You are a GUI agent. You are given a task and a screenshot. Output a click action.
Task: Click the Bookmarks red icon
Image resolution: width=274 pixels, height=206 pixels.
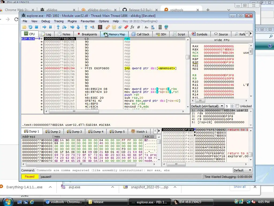(126, 27)
